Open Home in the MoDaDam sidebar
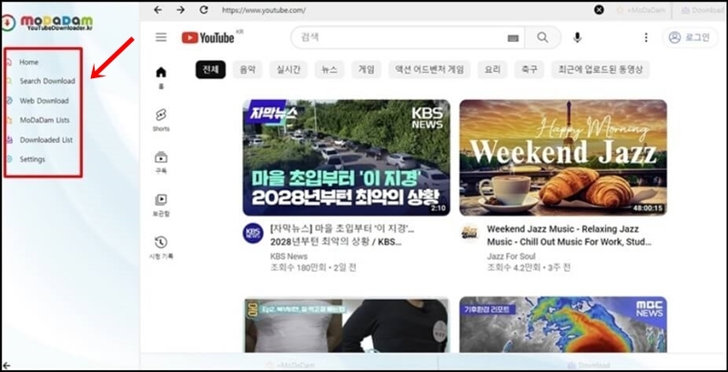 tap(29, 62)
